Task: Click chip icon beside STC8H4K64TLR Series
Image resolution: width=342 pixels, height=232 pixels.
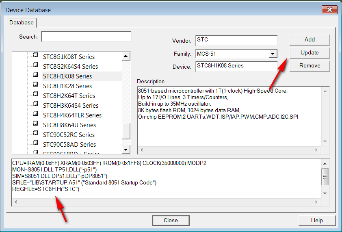Action: [35, 113]
